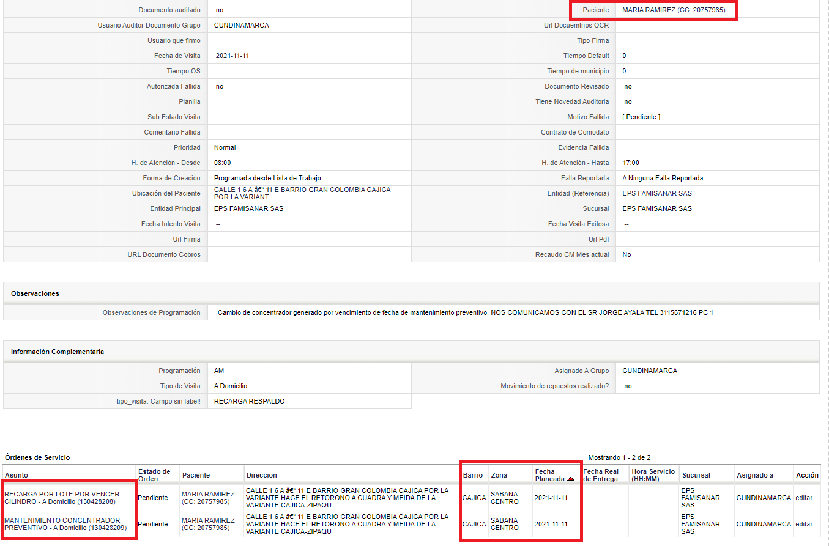The height and width of the screenshot is (546, 829).
Task: Click the Movimiento de repuestos realizado value no
Action: point(628,386)
